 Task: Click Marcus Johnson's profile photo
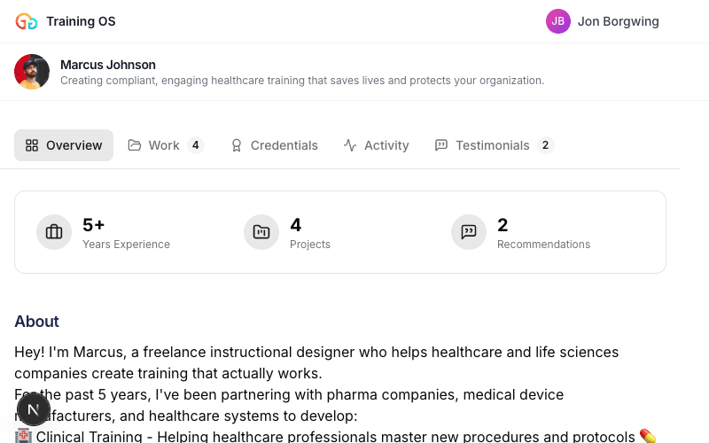[x=32, y=72]
